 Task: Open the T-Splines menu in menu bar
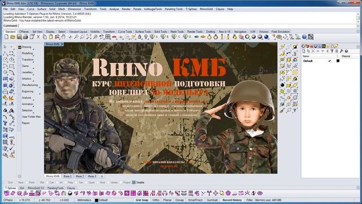pos(191,9)
